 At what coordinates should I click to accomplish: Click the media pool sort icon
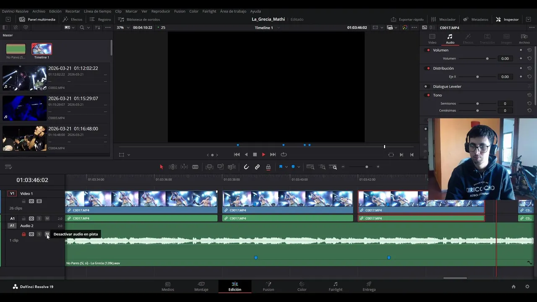(97, 28)
